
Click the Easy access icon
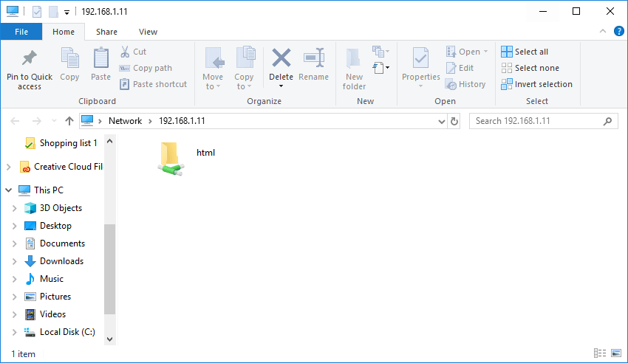[x=378, y=68]
